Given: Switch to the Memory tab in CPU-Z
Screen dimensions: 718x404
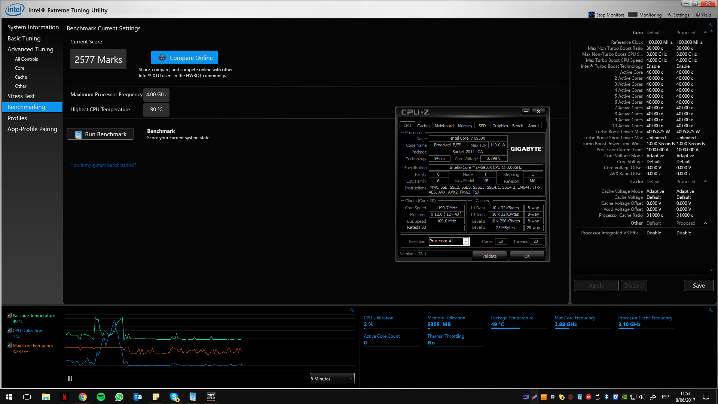Looking at the screenshot, I should [465, 126].
